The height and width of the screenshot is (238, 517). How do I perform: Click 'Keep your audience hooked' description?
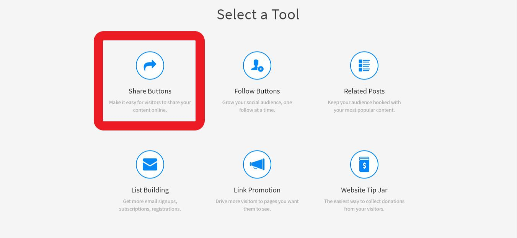pyautogui.click(x=364, y=106)
